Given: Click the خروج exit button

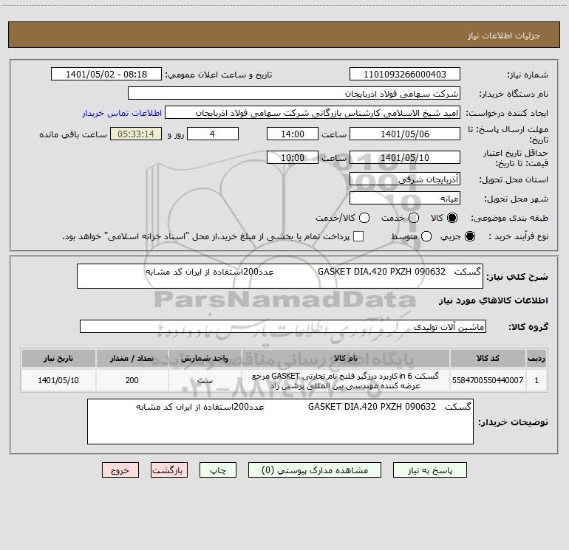Looking at the screenshot, I should coord(120,470).
